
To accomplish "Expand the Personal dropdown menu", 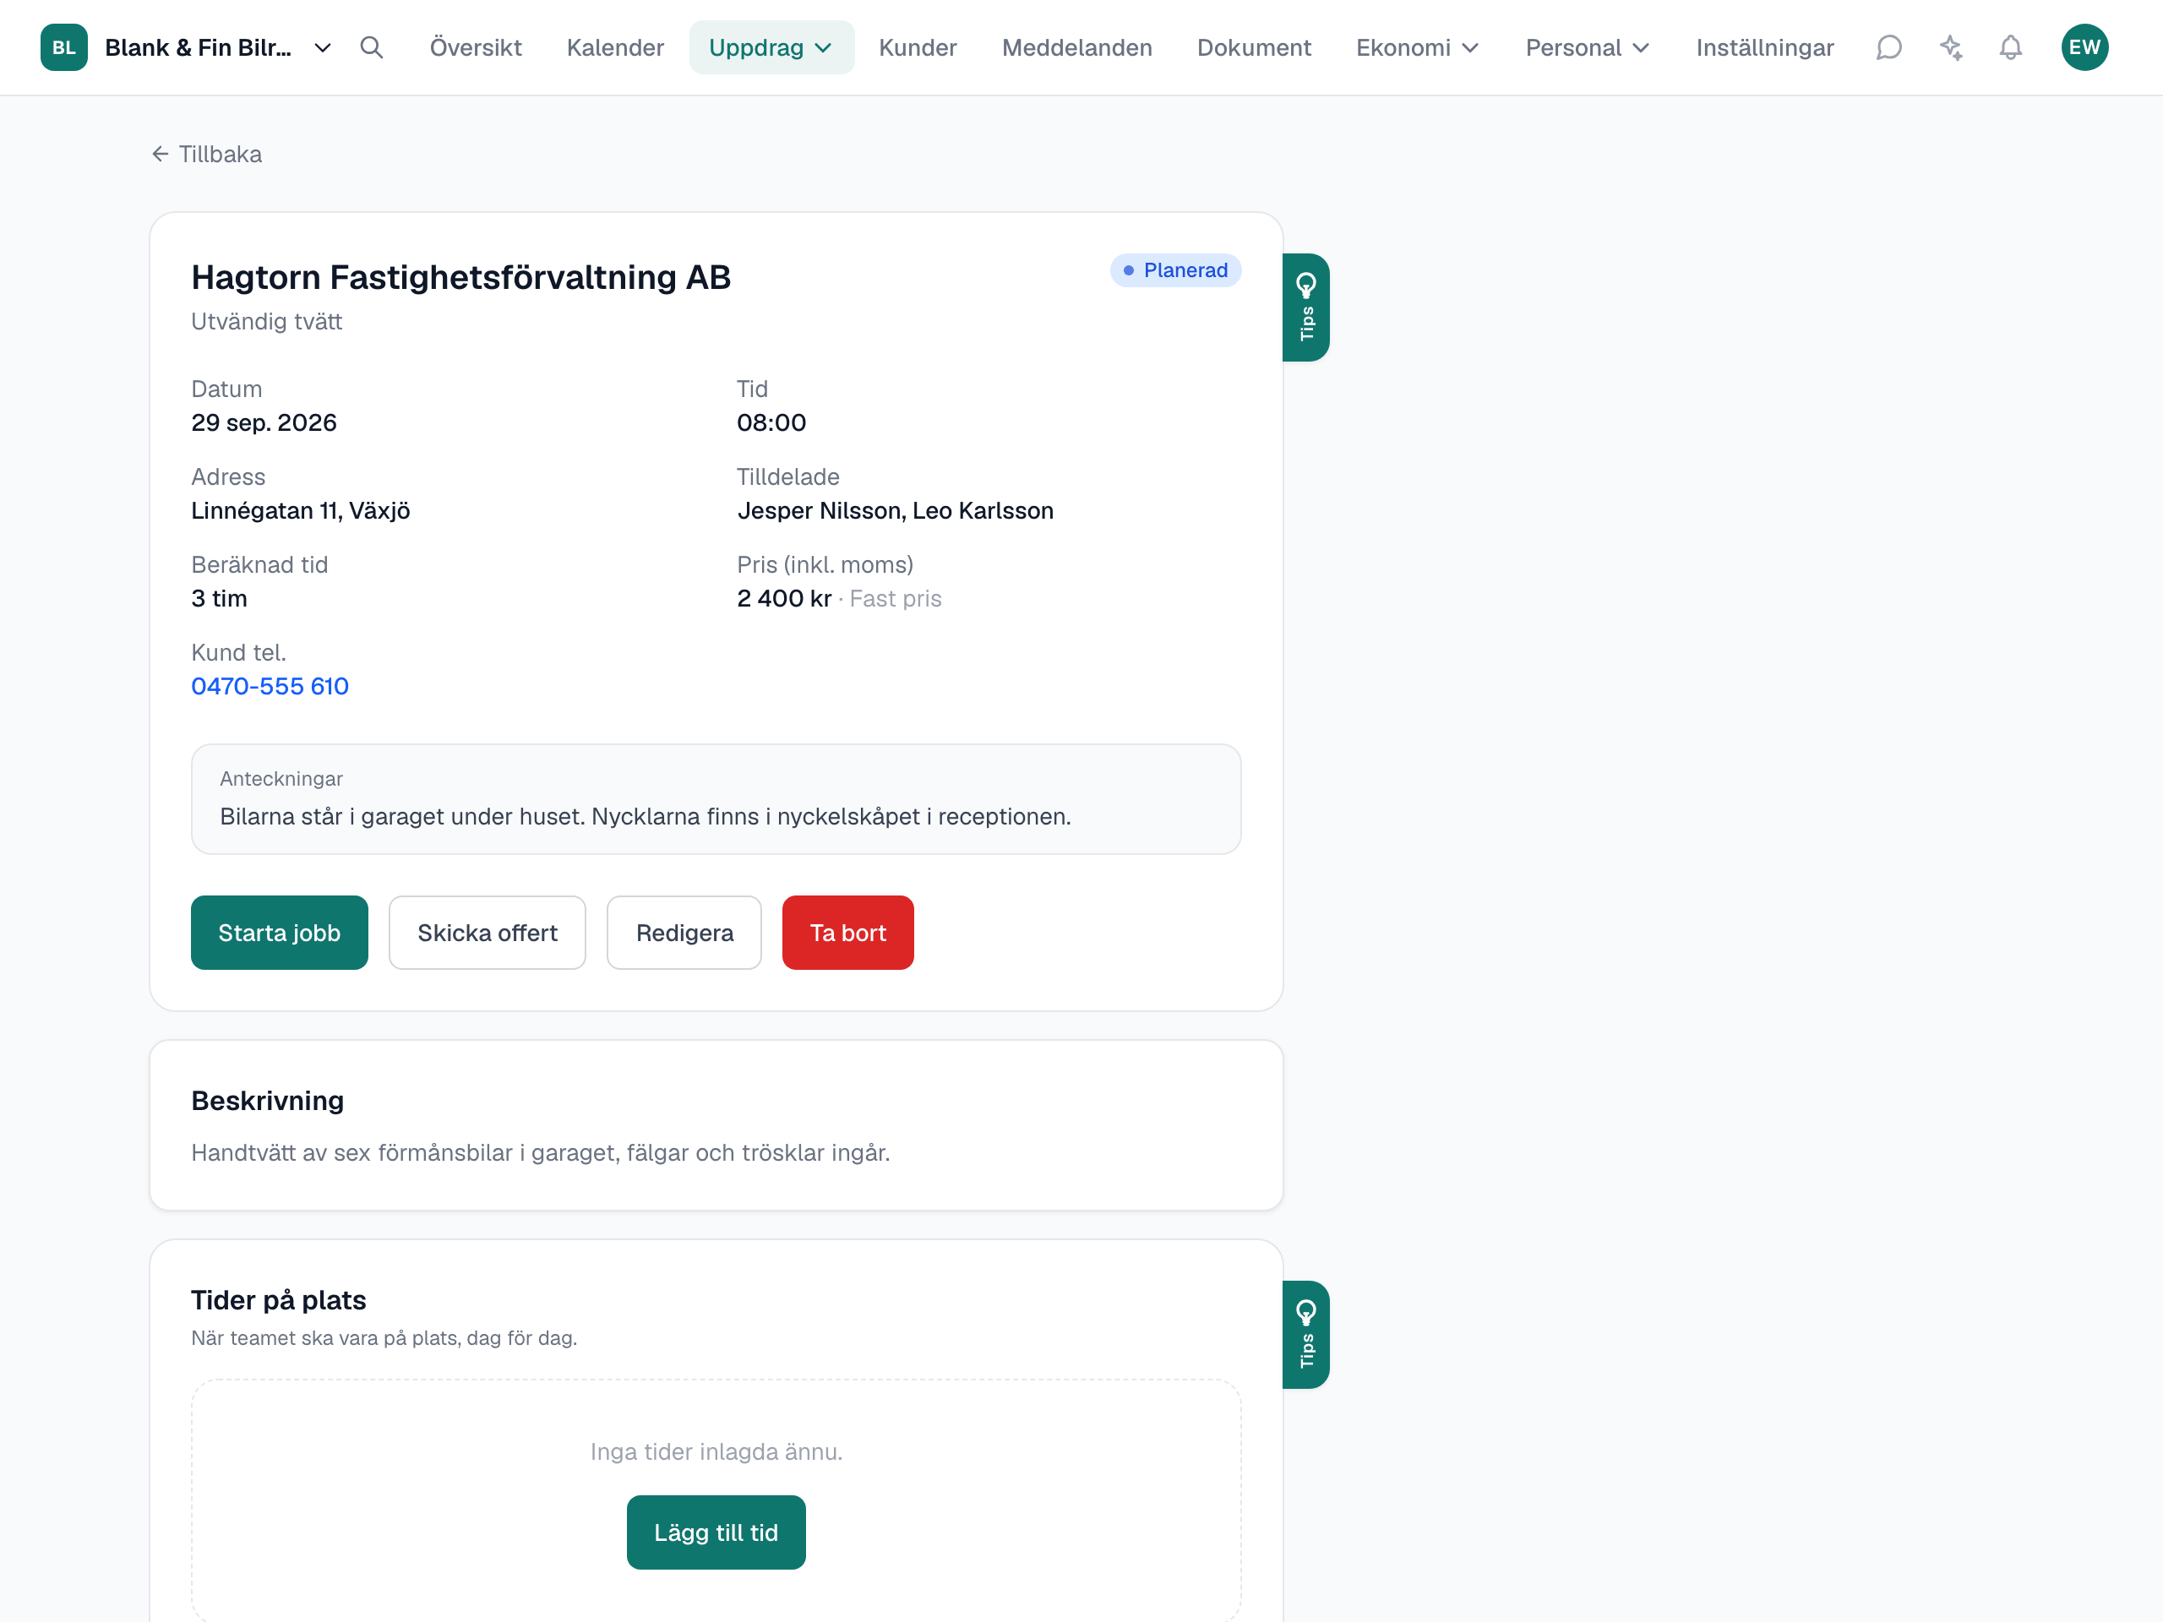I will coord(1587,47).
